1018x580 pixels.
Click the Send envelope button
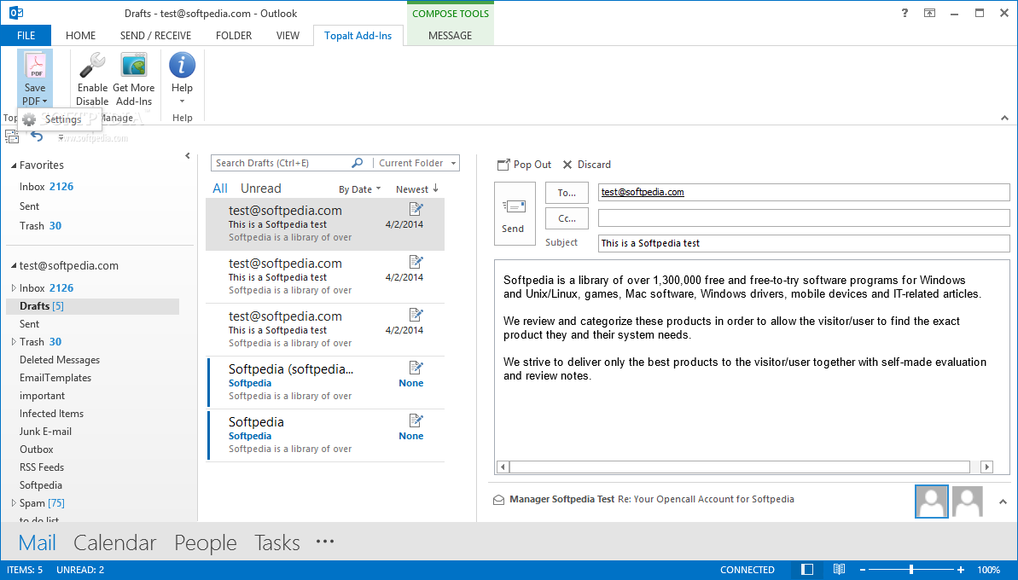click(x=515, y=213)
